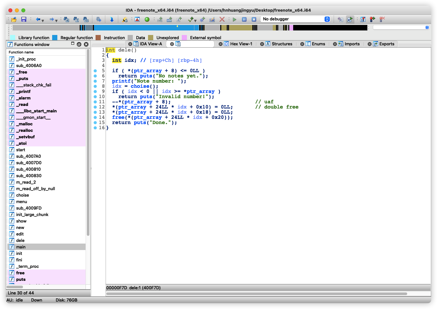Select 'main' in the Functions window
Image resolution: width=437 pixels, height=309 pixels.
pyautogui.click(x=46, y=247)
